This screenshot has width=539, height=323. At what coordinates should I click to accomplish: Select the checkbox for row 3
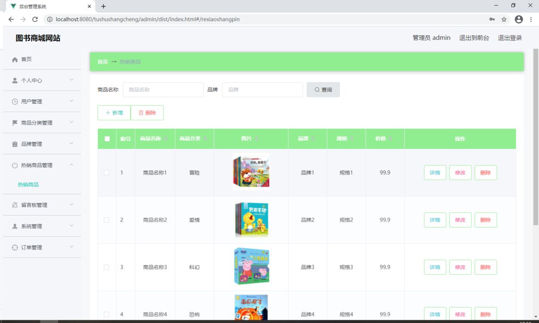click(x=107, y=267)
